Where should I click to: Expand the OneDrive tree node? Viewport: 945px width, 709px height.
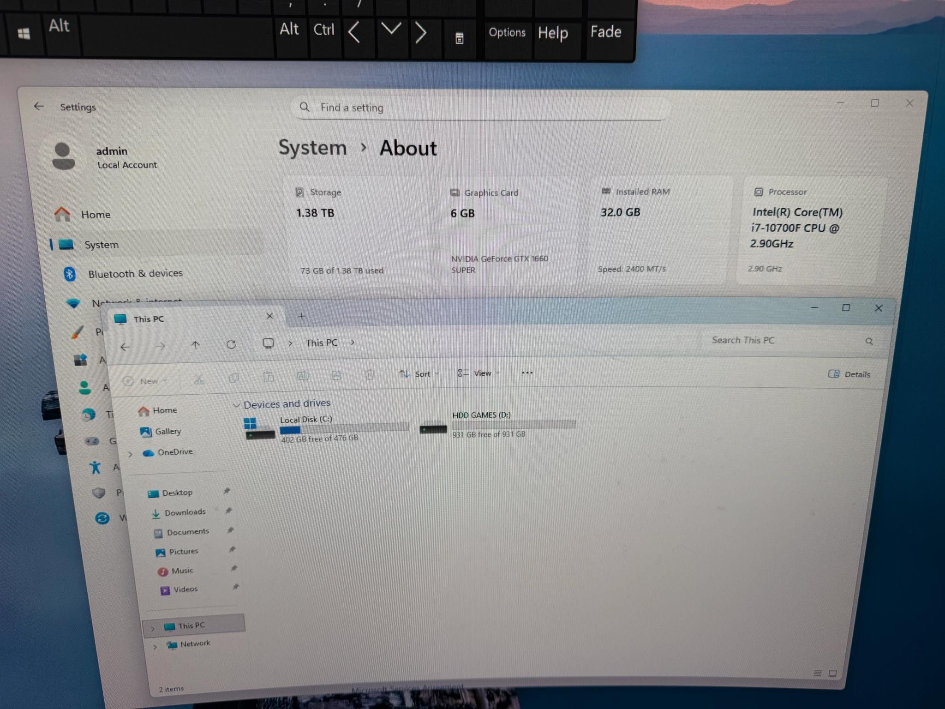[130, 455]
